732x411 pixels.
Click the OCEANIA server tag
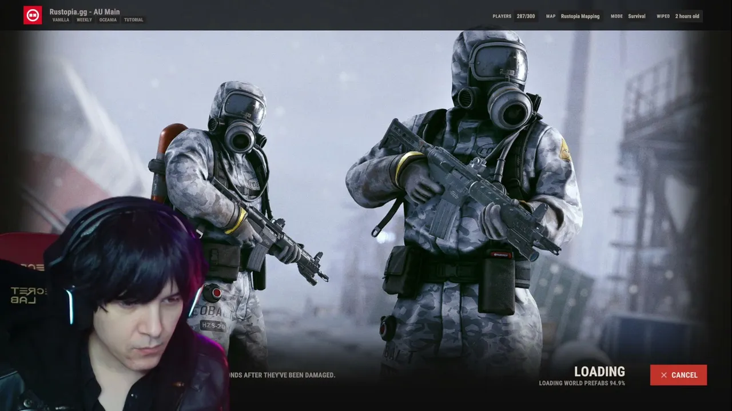pos(108,20)
